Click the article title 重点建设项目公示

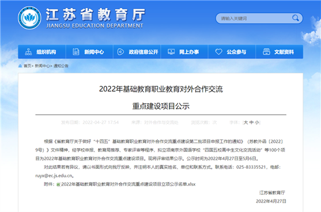(x=161, y=106)
